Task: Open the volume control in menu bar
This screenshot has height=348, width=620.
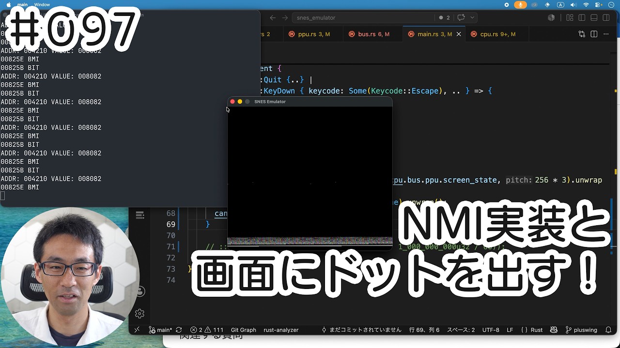Action: coord(573,4)
